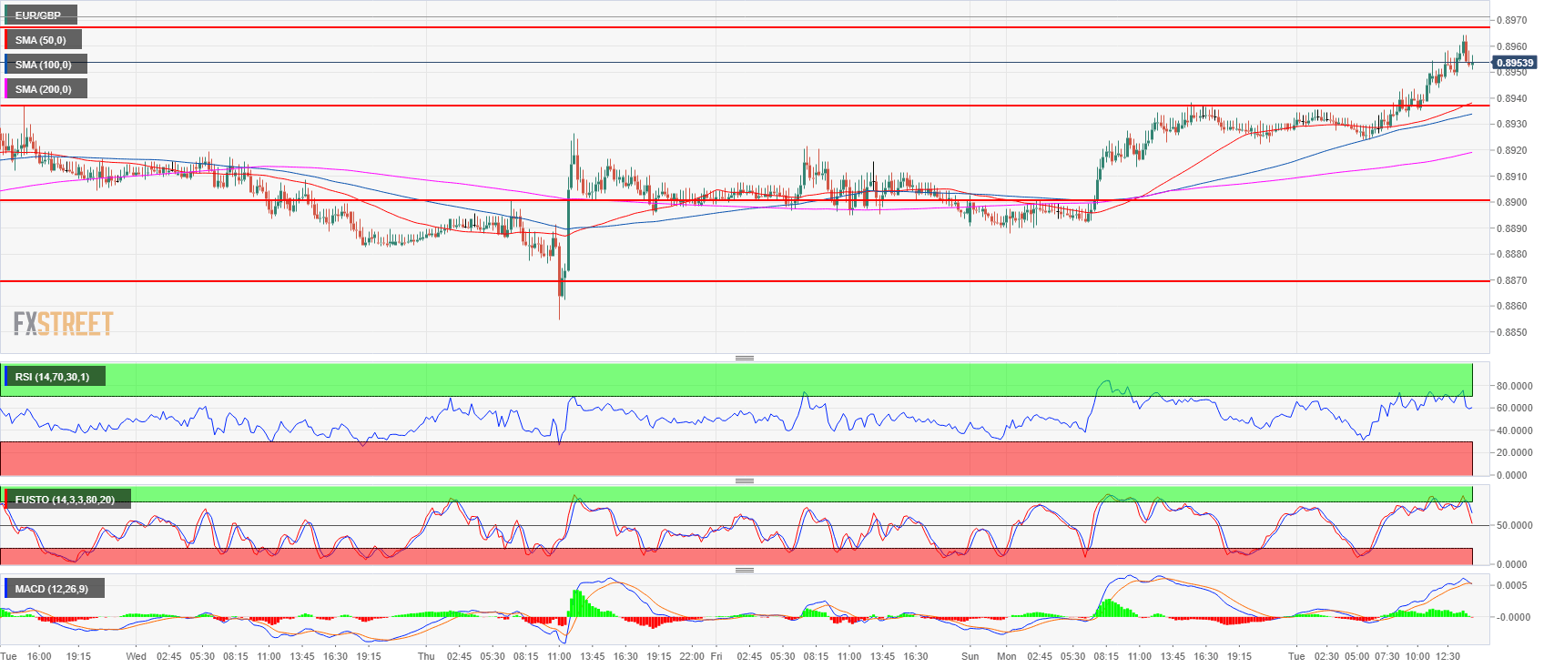Click the Thu date label on time axis
The image size is (1554, 668).
[x=426, y=656]
